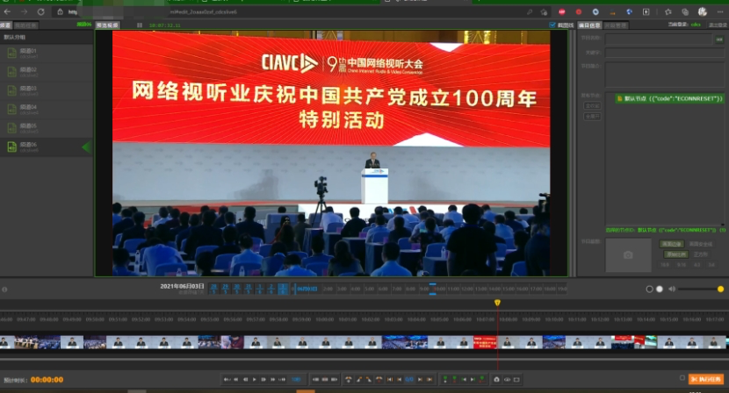The image size is (729, 393).
Task: Toggle the 截图线 checkbox above the preview
Action: pos(552,25)
